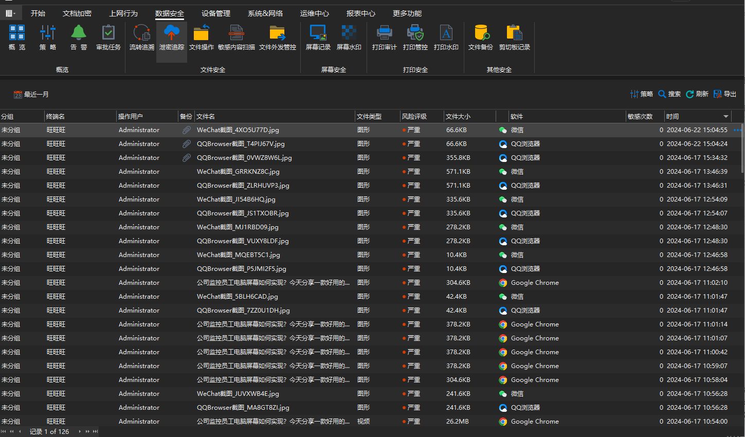
Task: Click the vertical scrollbar of the table
Action: click(742, 149)
